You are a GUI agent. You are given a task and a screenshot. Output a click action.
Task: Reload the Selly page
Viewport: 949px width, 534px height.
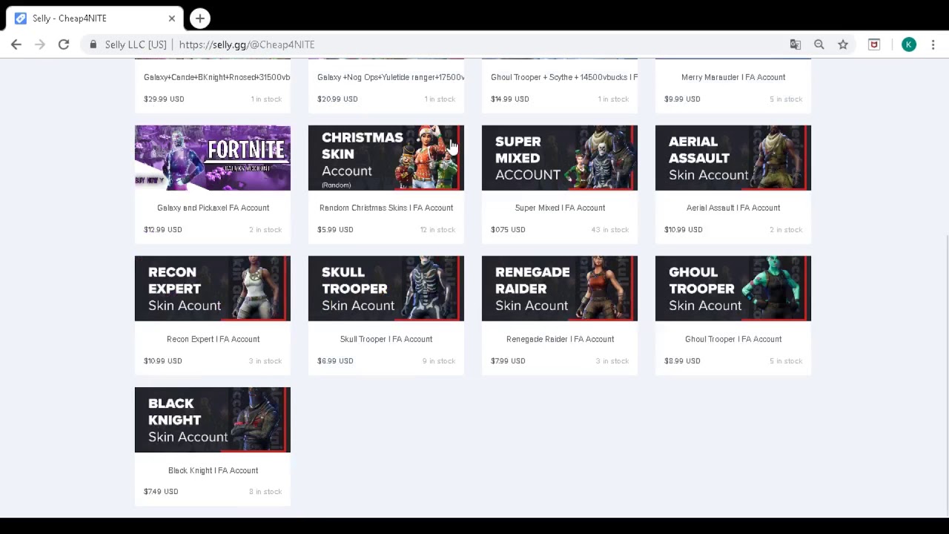click(64, 44)
